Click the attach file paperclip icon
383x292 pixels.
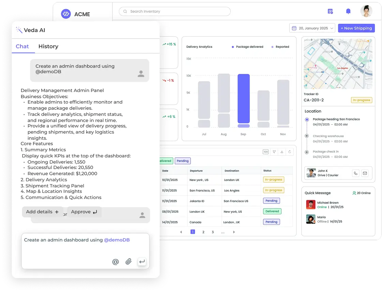click(128, 262)
